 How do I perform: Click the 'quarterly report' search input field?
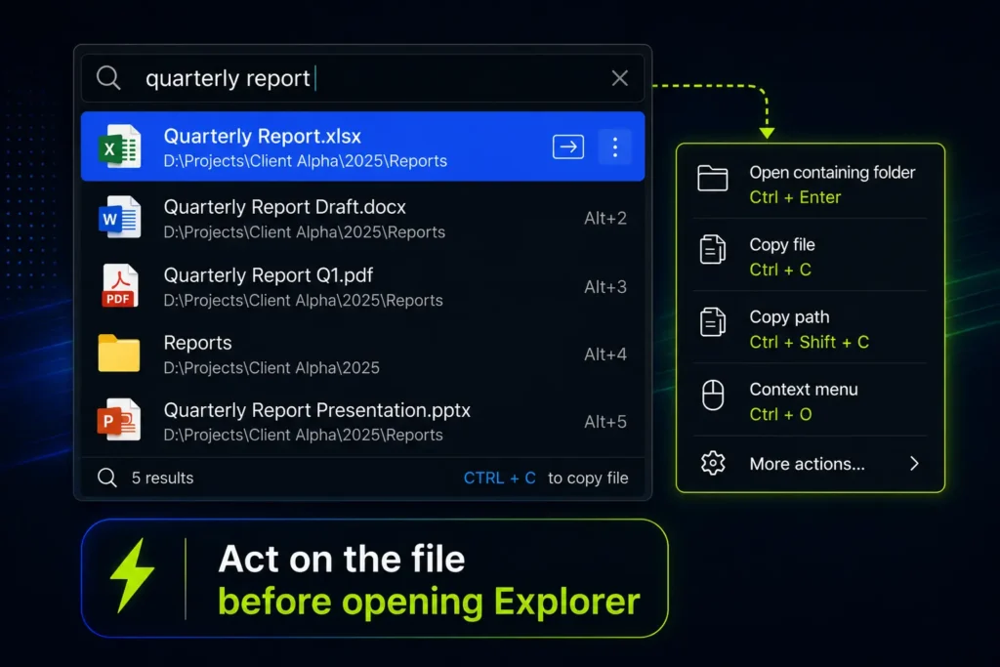pos(362,78)
